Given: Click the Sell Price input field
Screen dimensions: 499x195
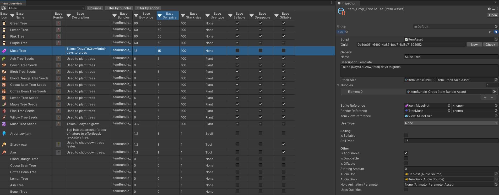Looking at the screenshot, I should click(451, 141).
